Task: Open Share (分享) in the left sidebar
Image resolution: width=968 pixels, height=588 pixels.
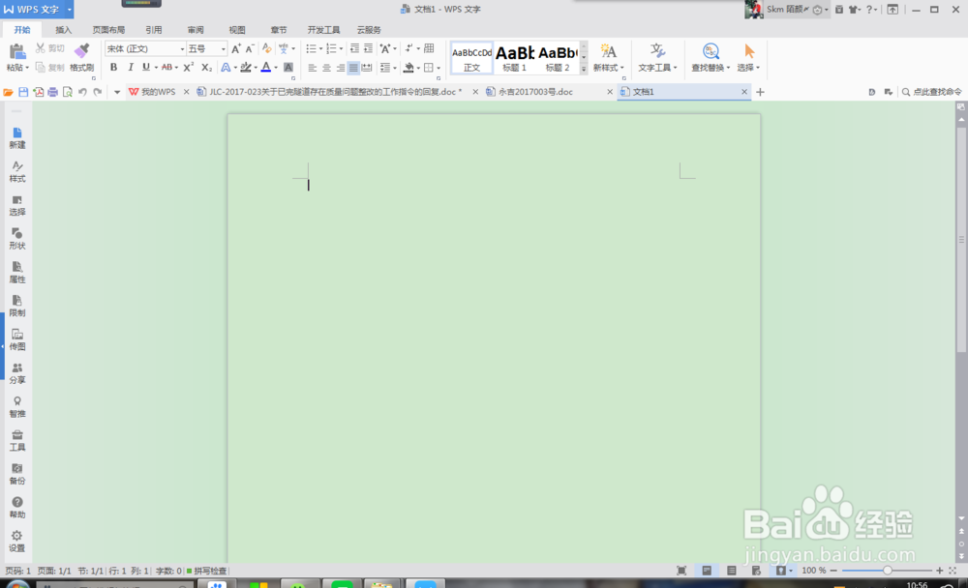Action: [x=17, y=373]
